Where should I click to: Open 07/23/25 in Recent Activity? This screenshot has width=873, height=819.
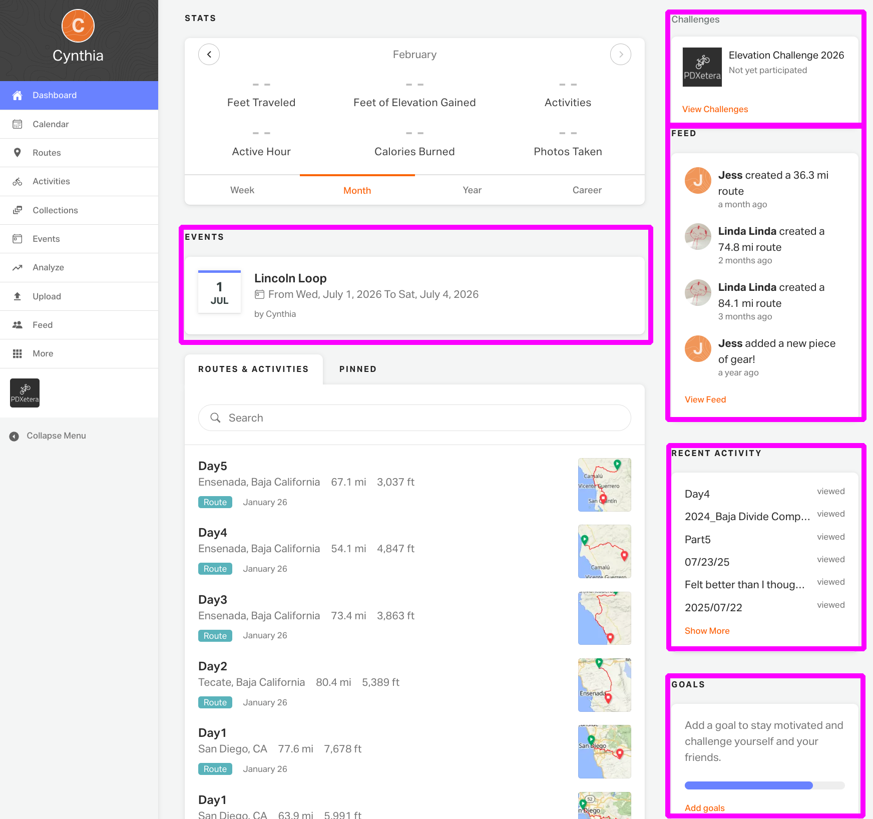pyautogui.click(x=707, y=562)
